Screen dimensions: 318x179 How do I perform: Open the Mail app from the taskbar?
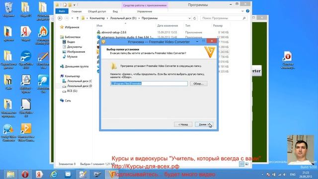[x=68, y=175]
